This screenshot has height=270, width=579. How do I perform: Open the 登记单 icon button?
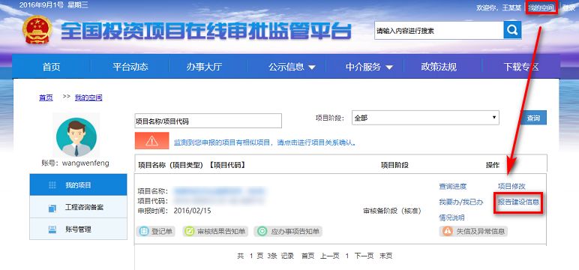pyautogui.click(x=156, y=232)
